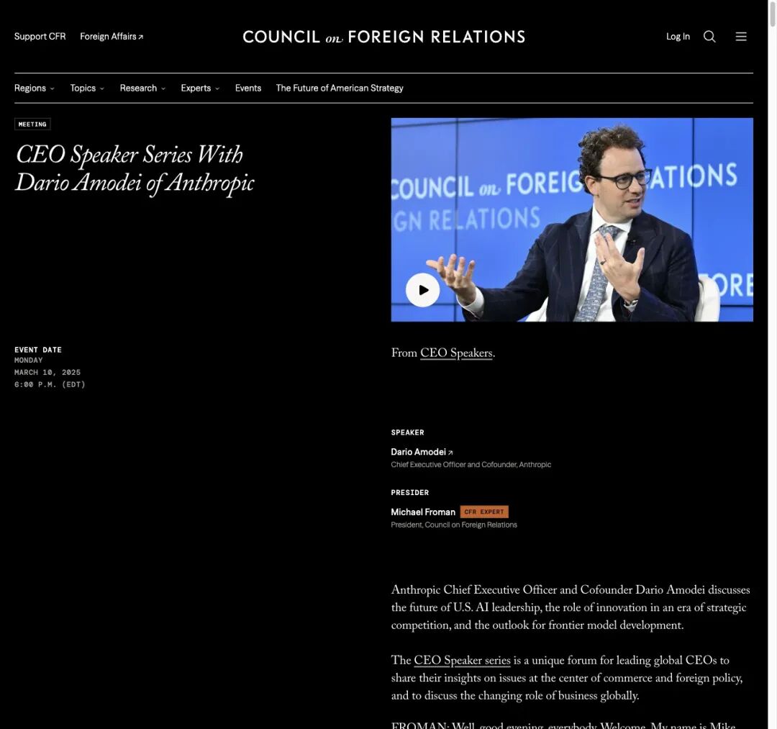Click the page vertical scrollbar thumb

tap(772, 14)
